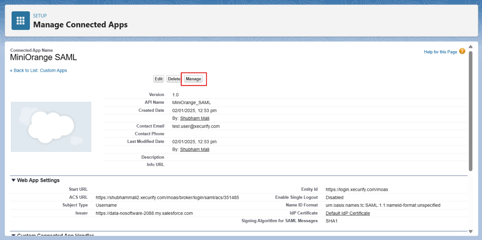The height and width of the screenshot is (240, 482).
Task: Click the Manage Connected Apps heading
Action: point(81,25)
